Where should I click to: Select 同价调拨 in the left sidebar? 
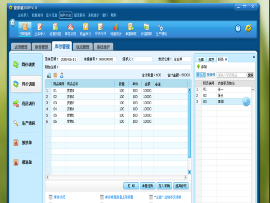[x=25, y=65]
